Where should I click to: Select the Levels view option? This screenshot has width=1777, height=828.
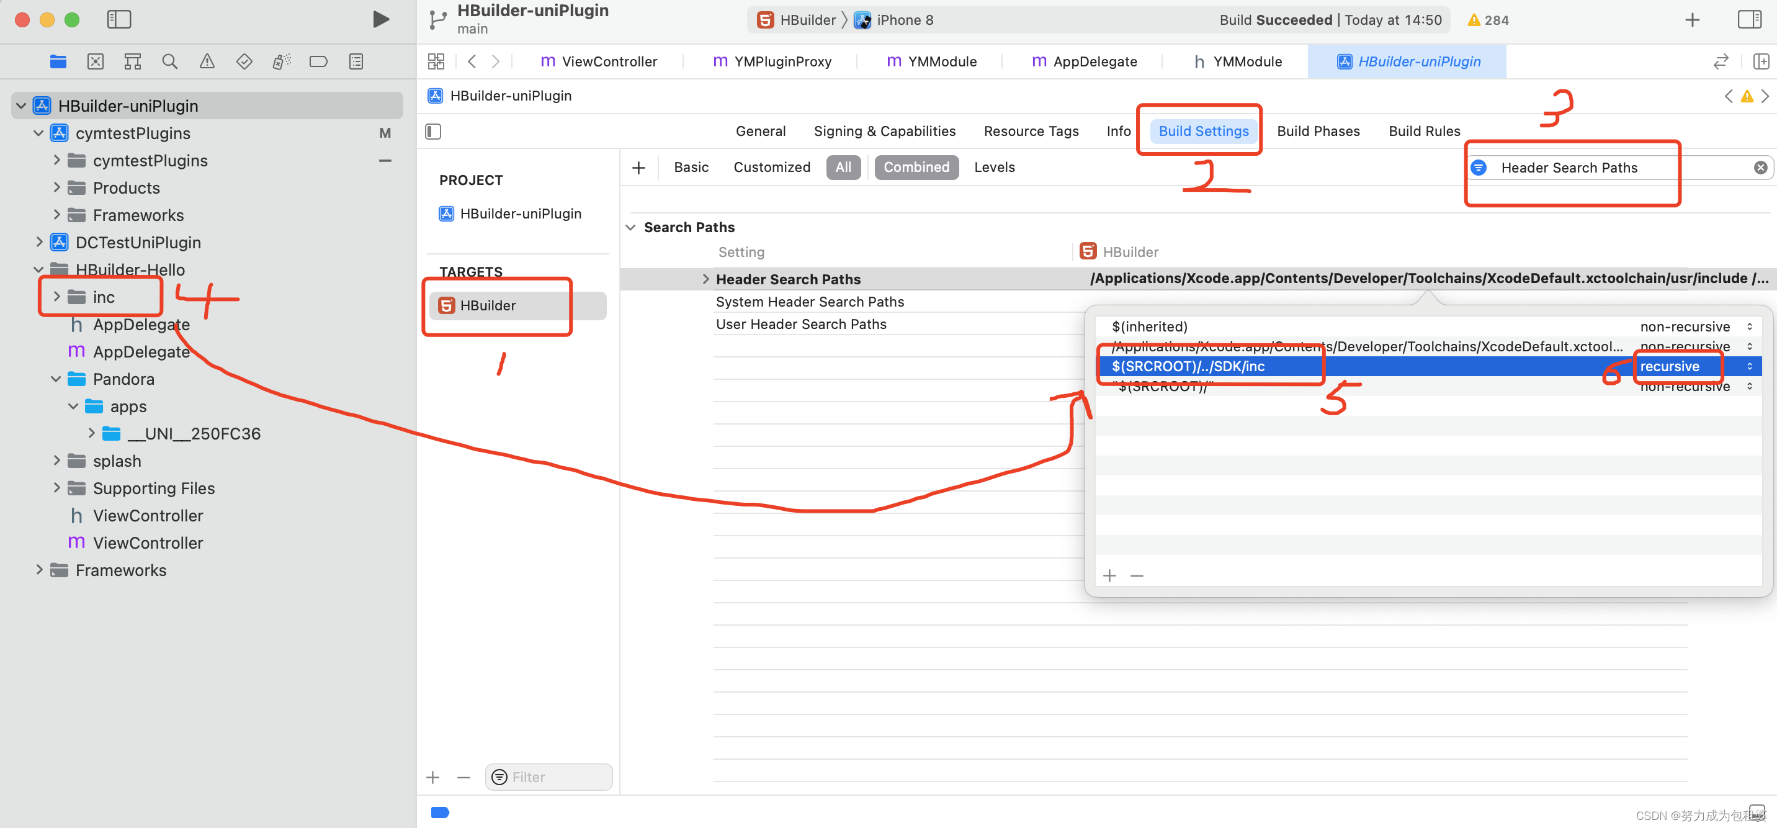click(x=994, y=167)
